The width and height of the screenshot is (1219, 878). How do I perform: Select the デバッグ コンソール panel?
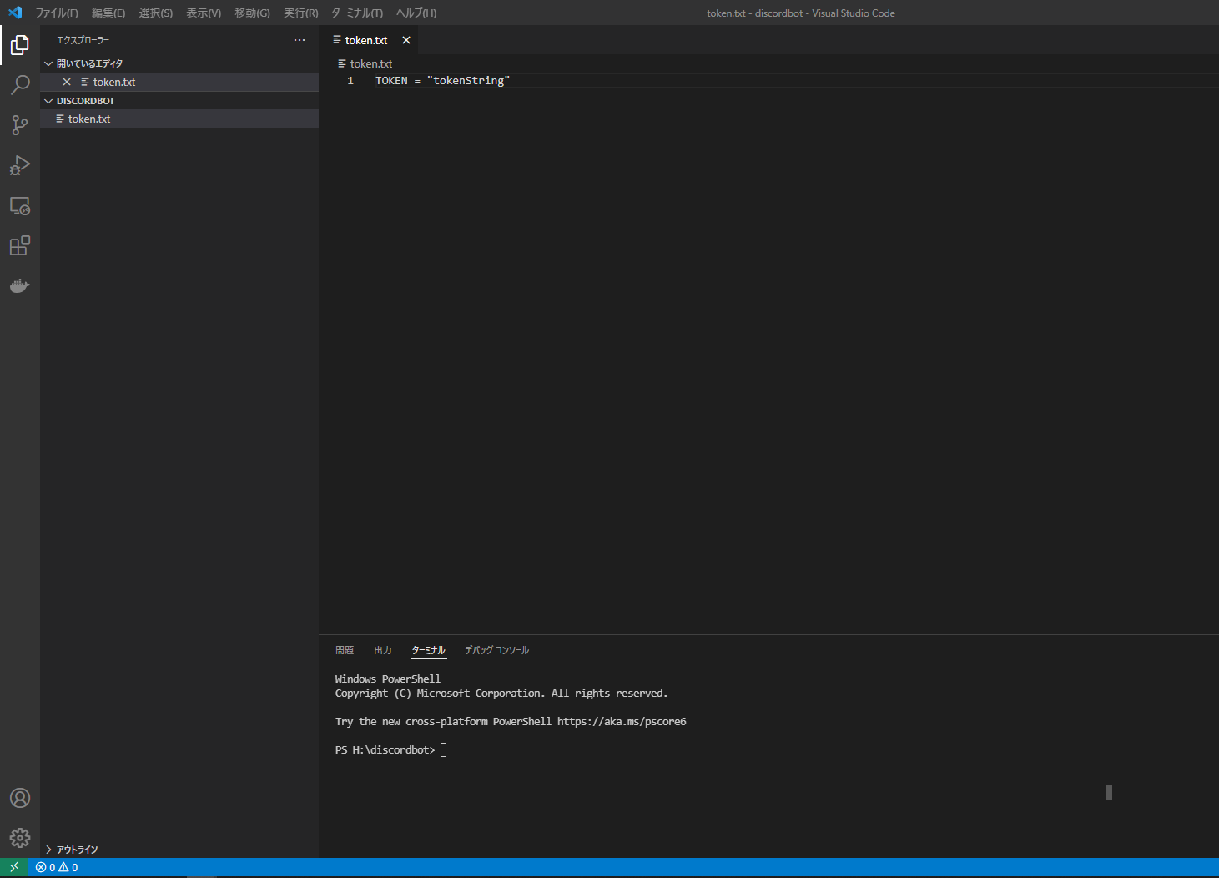coord(496,650)
